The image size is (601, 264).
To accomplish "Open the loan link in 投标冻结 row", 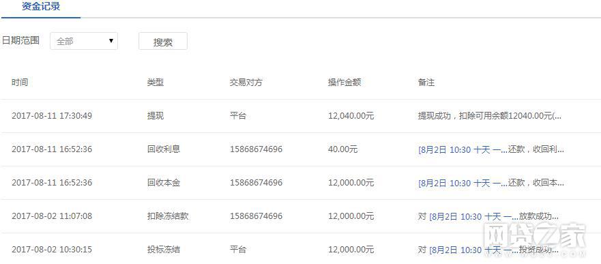I will (473, 250).
